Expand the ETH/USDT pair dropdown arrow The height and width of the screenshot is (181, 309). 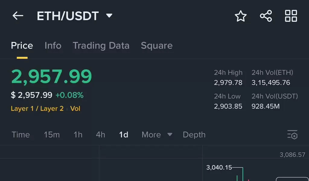tap(109, 16)
